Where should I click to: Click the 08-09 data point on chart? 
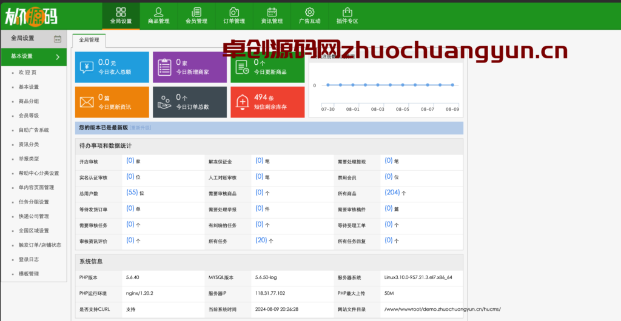(452, 85)
